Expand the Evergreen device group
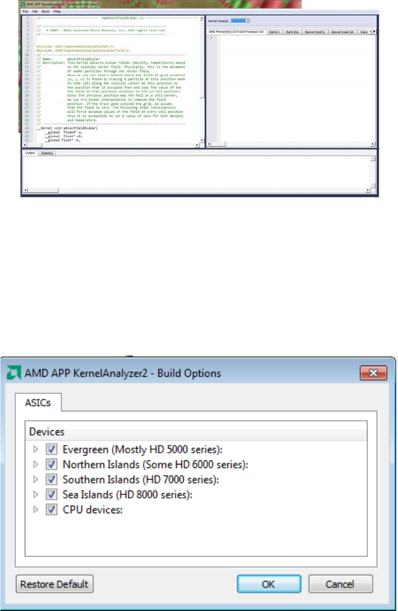Image resolution: width=398 pixels, height=611 pixels. 36,449
